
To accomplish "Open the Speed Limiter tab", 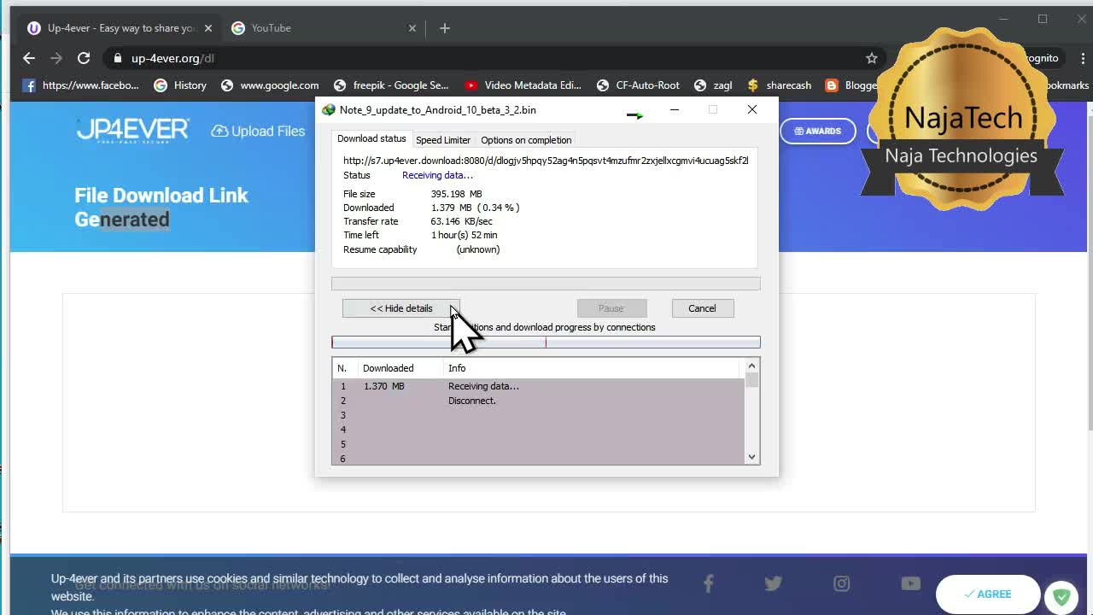I will [x=443, y=140].
